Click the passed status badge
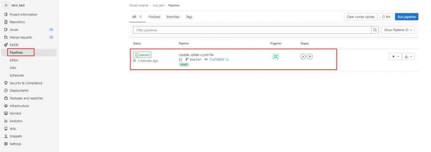Image resolution: width=431 pixels, height=152 pixels. coord(142,55)
